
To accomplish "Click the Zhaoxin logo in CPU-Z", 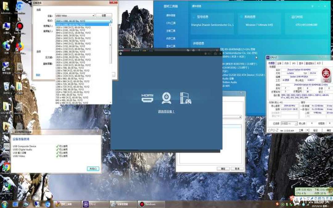I will (x=326, y=75).
